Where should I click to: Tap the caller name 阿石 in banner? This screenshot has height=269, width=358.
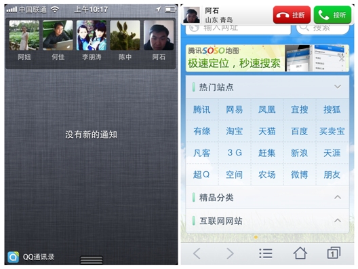tap(212, 10)
